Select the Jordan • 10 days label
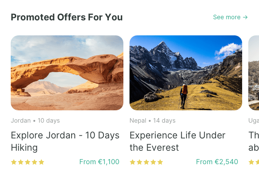 [35, 121]
